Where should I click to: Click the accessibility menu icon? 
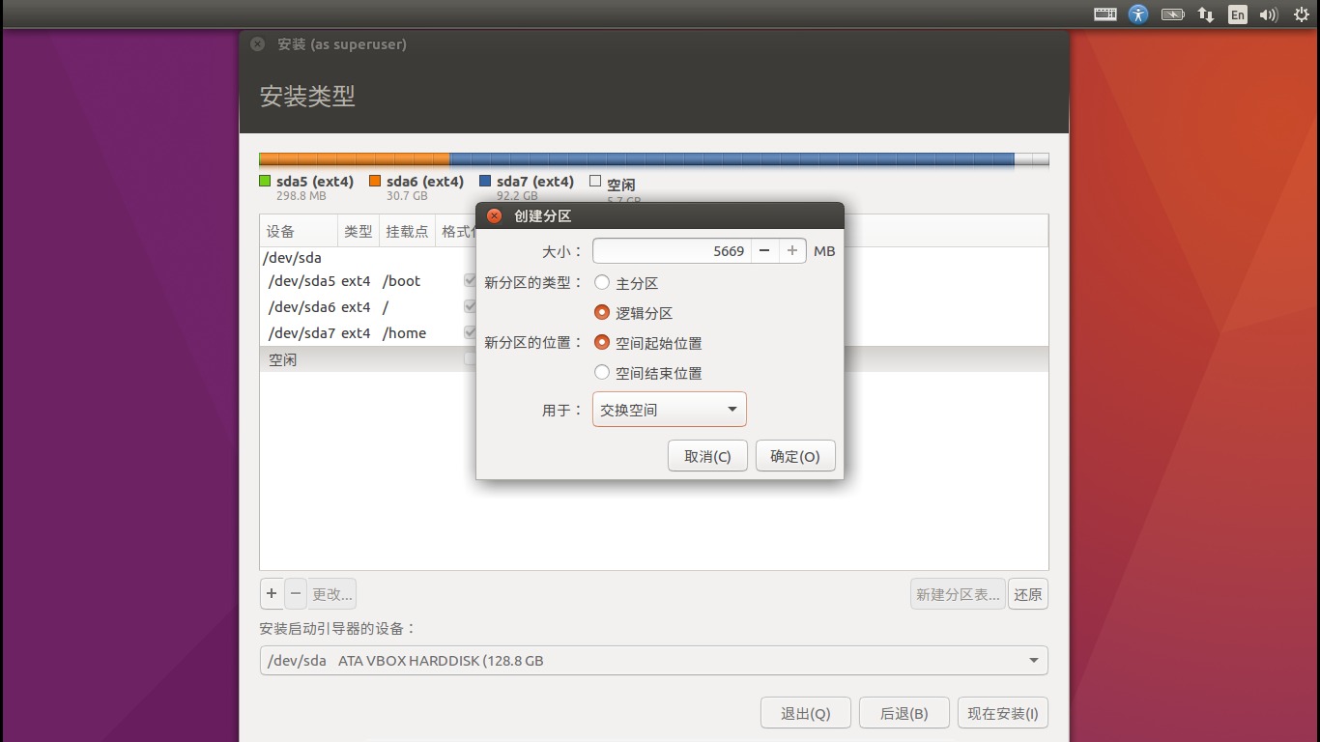click(x=1138, y=14)
